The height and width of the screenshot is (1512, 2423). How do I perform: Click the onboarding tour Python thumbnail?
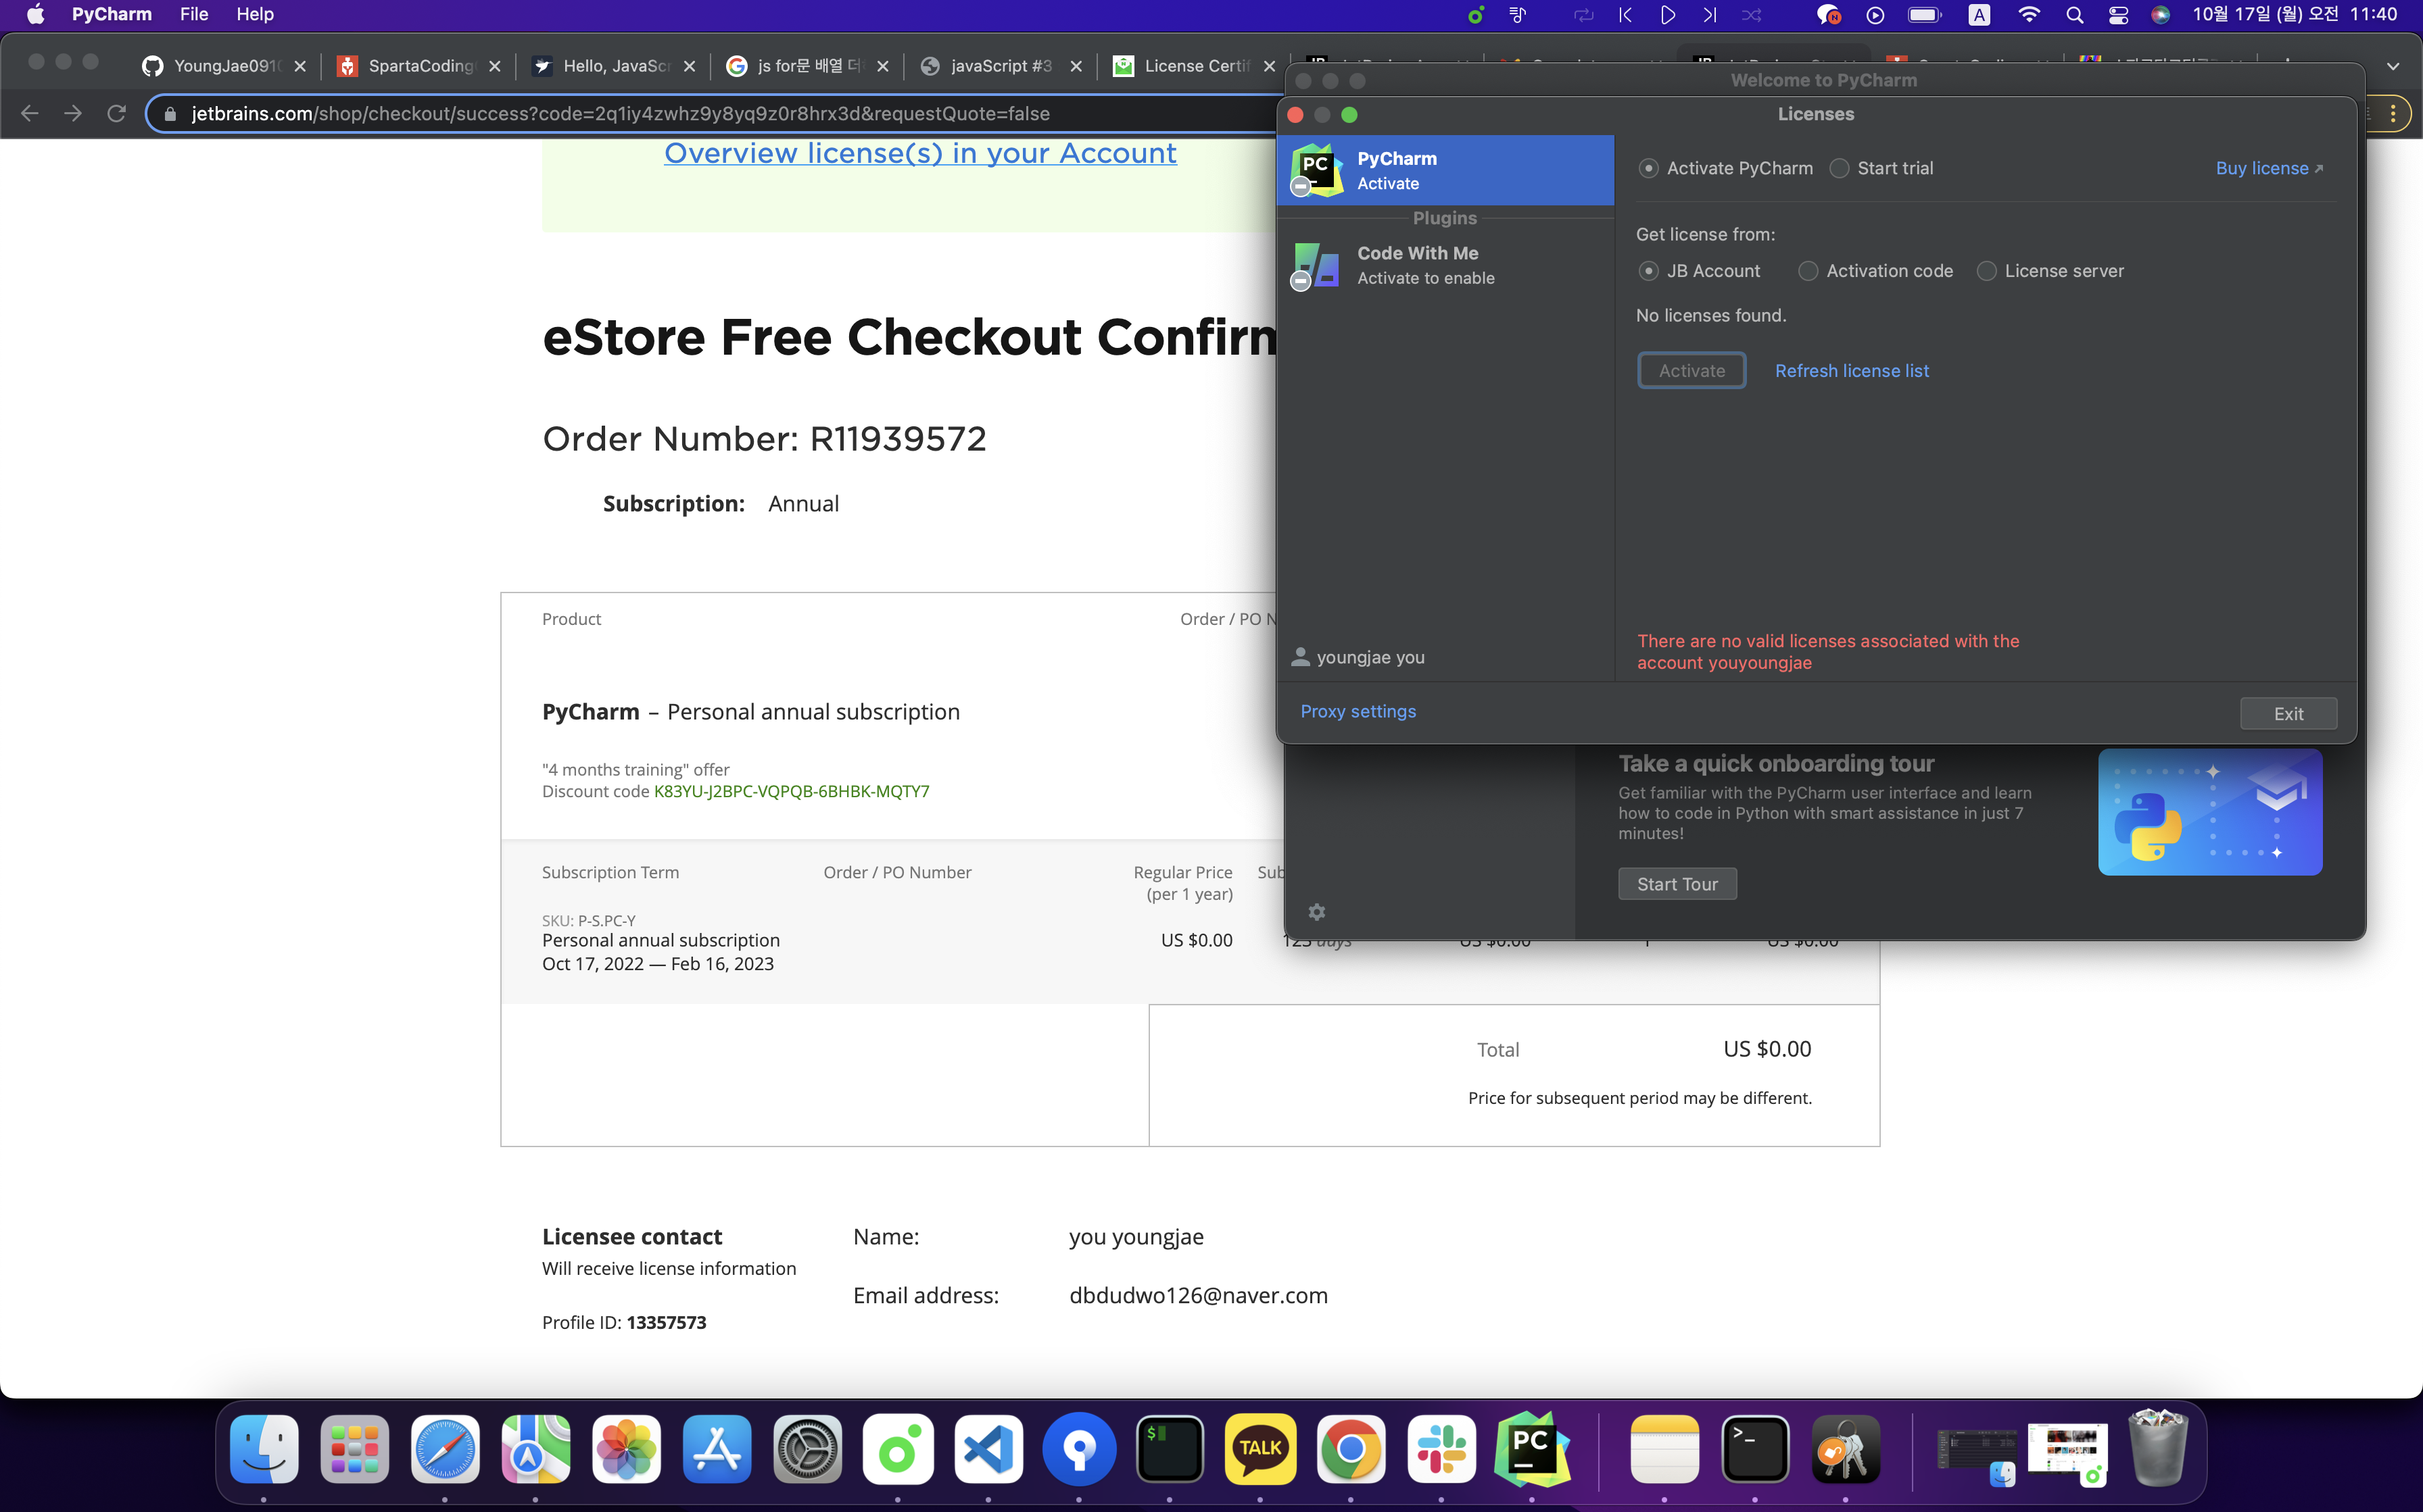(2209, 812)
